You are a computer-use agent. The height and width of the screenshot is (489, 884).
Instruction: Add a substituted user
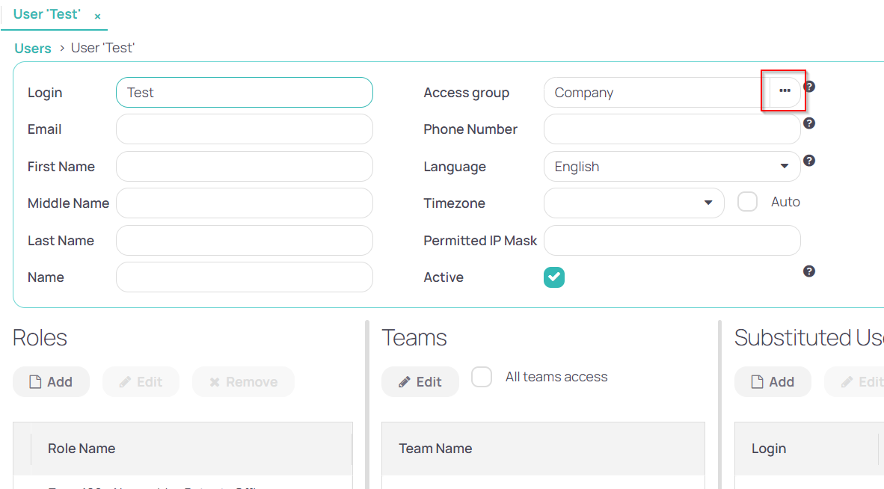coord(773,382)
